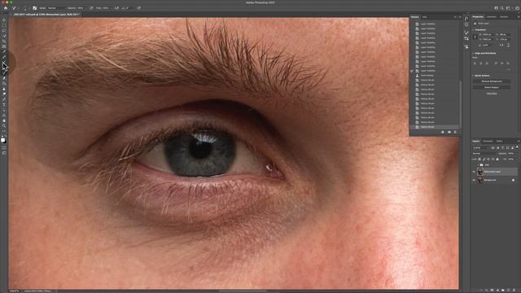Select the Gradient tool
The height and width of the screenshot is (293, 521).
tap(4, 84)
